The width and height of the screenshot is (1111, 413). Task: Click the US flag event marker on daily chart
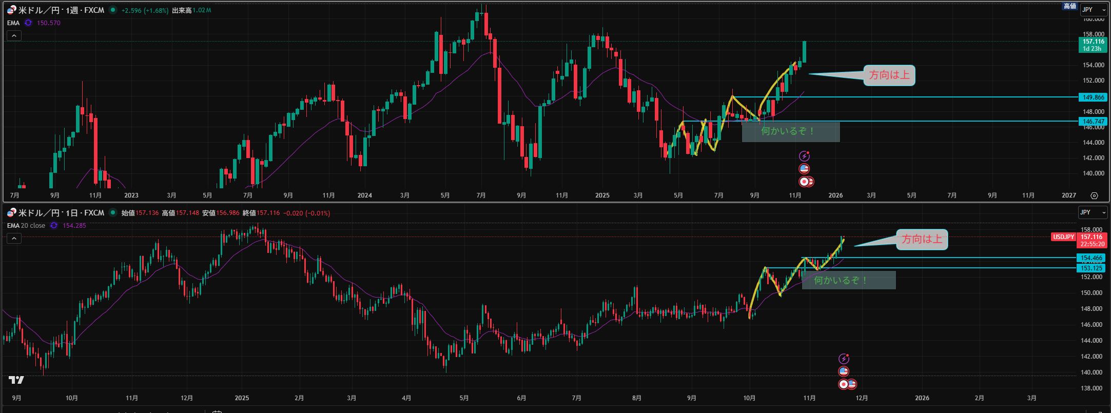tap(844, 371)
